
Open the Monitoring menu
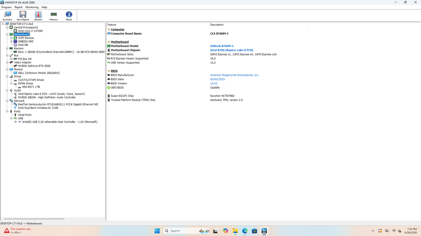tap(32, 7)
